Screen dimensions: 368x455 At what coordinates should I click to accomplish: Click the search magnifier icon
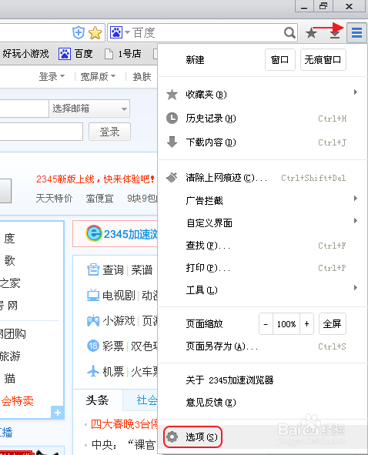click(289, 33)
